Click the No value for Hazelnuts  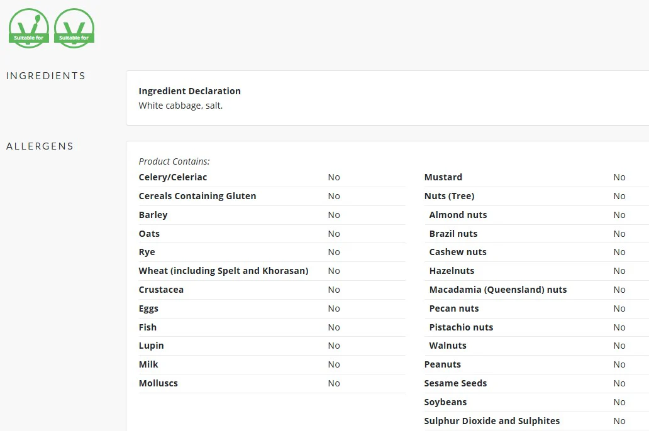click(x=619, y=271)
